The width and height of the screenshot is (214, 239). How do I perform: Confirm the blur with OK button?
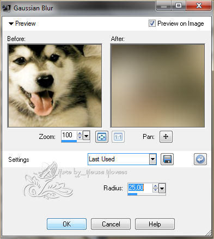[67, 224]
